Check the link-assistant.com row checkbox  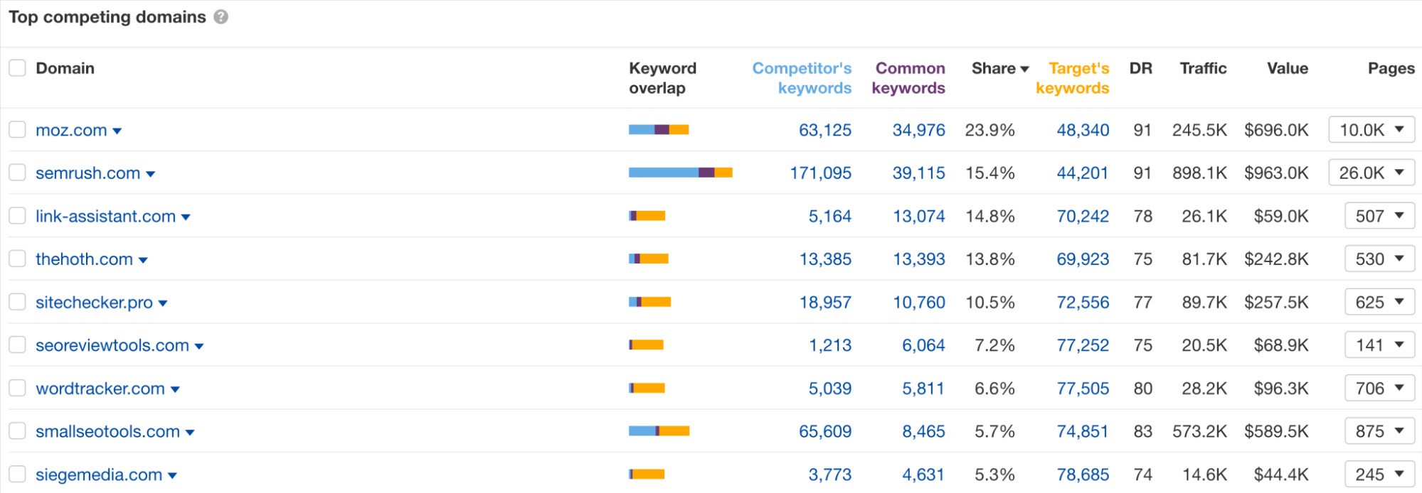pos(17,215)
